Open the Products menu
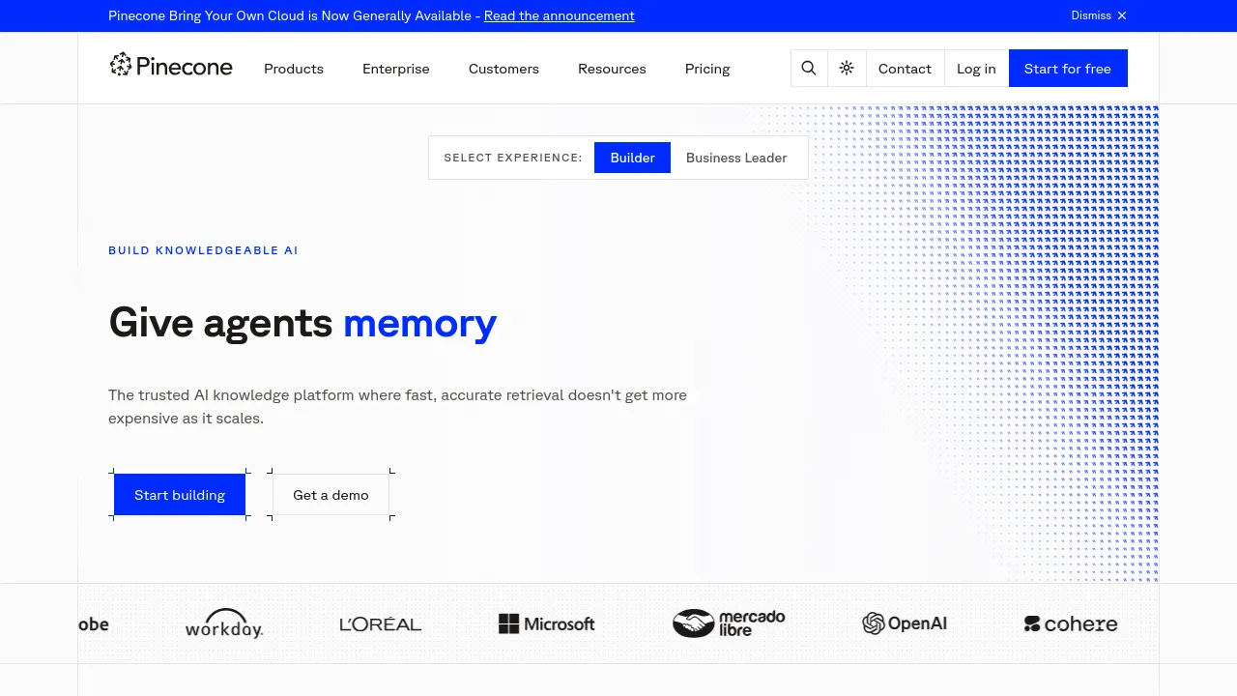This screenshot has height=696, width=1237. (x=294, y=69)
